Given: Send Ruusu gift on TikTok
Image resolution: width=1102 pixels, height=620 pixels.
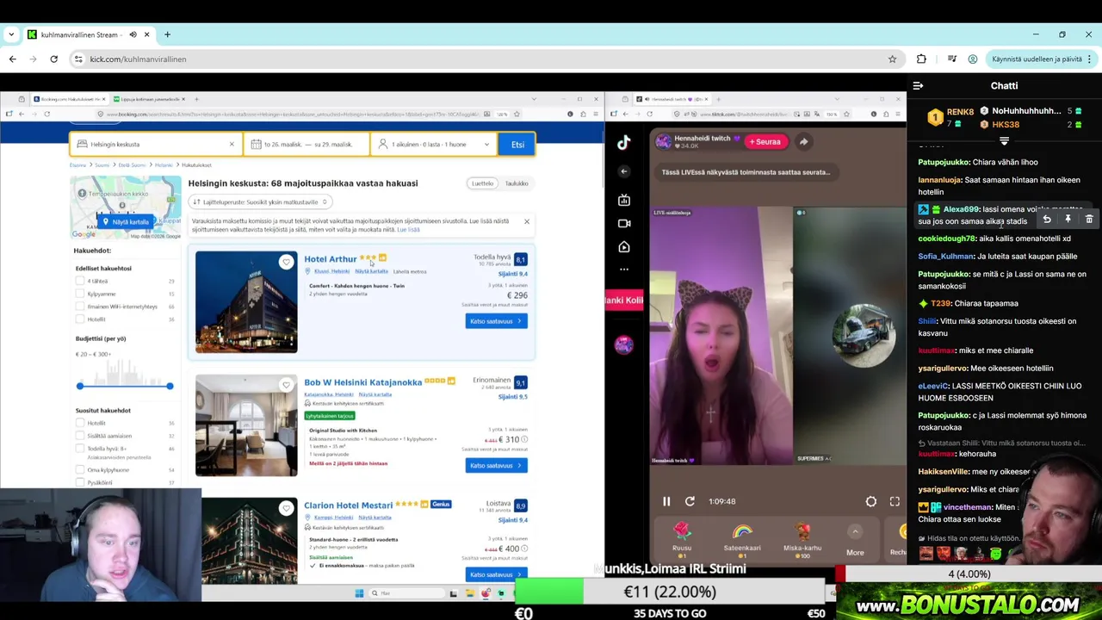Looking at the screenshot, I should pyautogui.click(x=682, y=540).
